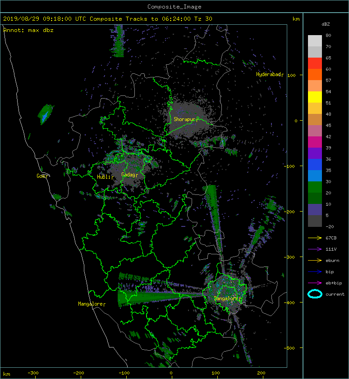Click the km unit label beside horizontal axis

click(x=7, y=374)
